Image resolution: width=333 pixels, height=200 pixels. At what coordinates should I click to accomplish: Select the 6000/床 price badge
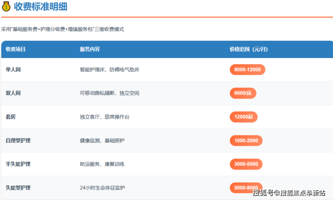(243, 93)
